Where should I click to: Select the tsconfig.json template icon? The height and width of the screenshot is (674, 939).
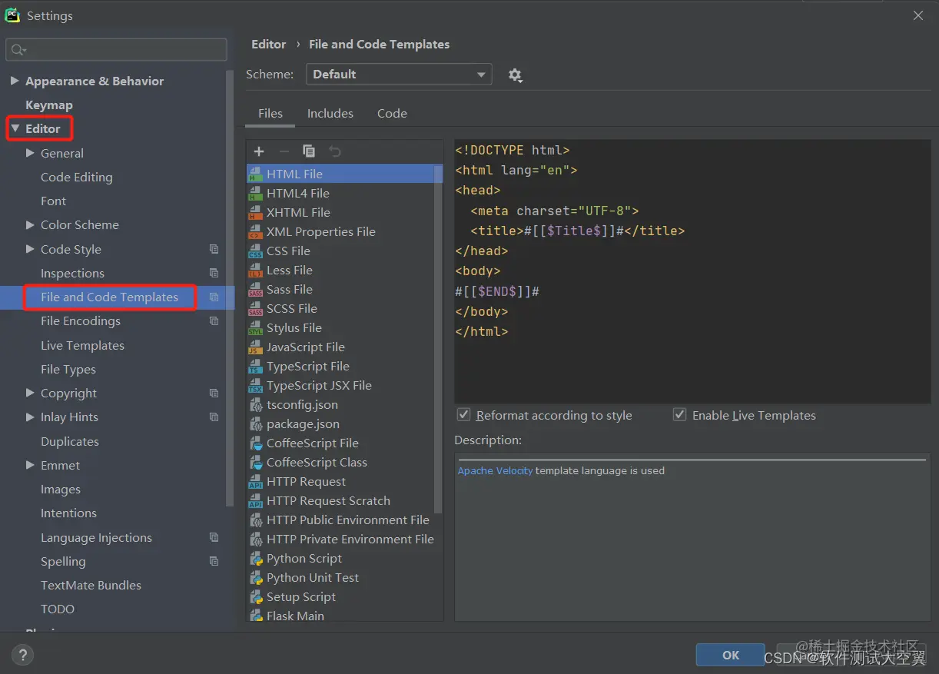[255, 405]
